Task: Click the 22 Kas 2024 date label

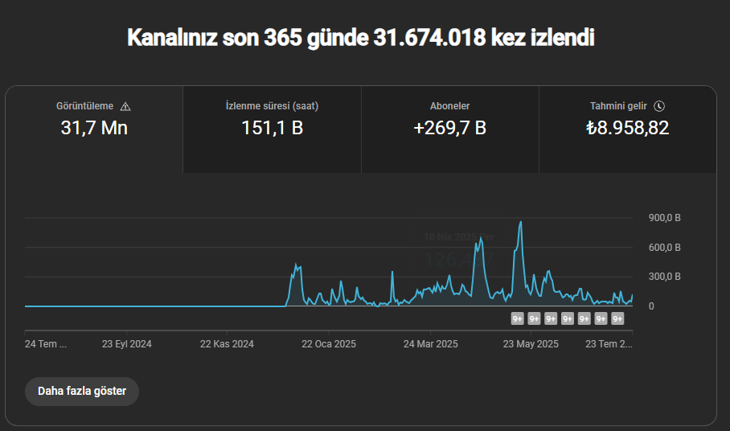Action: [227, 344]
